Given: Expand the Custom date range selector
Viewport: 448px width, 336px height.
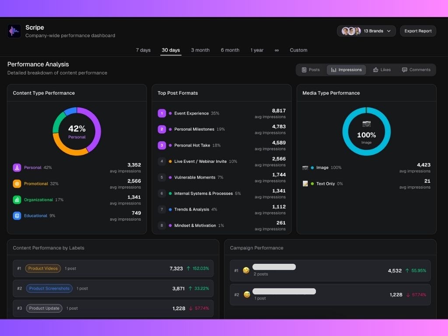Looking at the screenshot, I should pos(298,50).
